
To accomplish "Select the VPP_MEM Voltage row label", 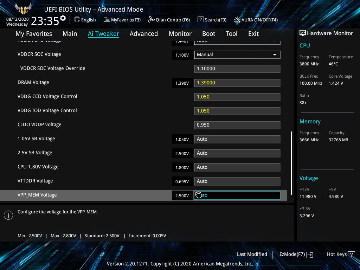I will (37, 195).
